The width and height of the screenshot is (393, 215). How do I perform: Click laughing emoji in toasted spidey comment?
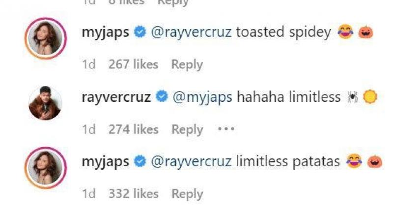[346, 32]
